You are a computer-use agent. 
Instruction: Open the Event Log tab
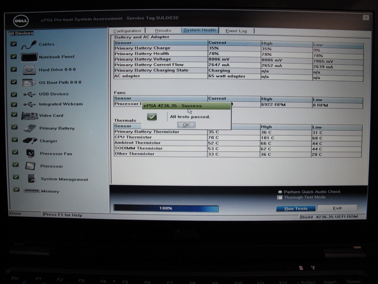pos(236,31)
